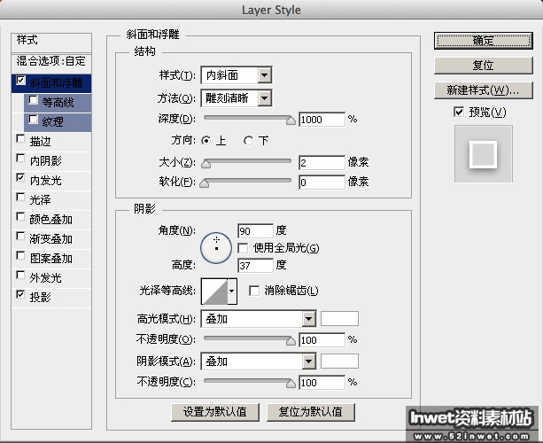Uncheck 投影 style checkbox
543x443 pixels.
coord(20,294)
